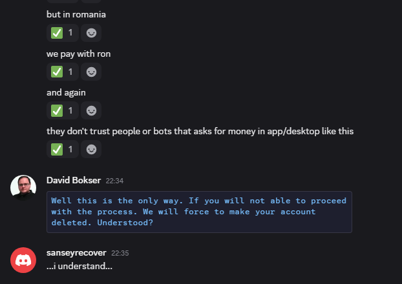Click the 22:34 message timestamp
This screenshot has height=284, width=402.
pos(114,181)
